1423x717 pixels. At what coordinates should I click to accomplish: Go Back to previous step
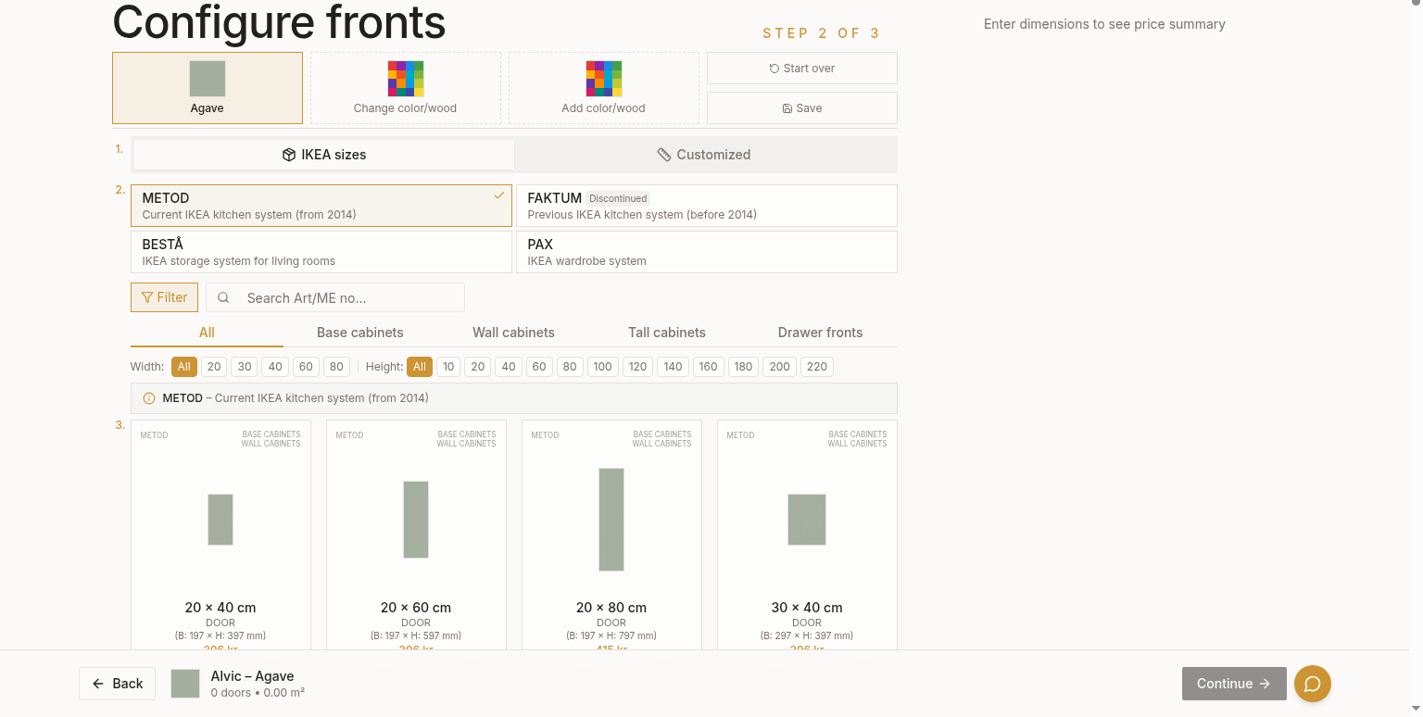click(118, 684)
